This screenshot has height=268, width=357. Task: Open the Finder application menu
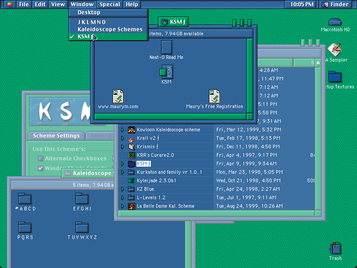tap(336, 4)
